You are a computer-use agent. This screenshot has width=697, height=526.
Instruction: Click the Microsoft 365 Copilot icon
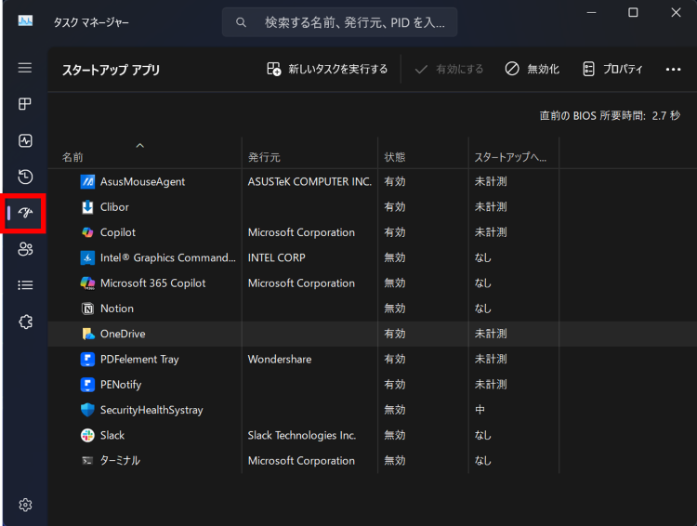click(x=87, y=283)
